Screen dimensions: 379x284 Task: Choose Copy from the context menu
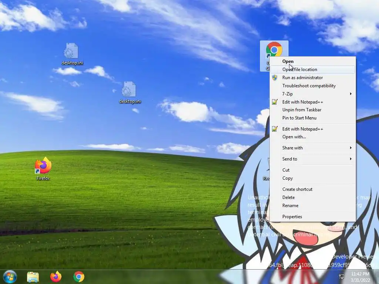click(x=312, y=178)
